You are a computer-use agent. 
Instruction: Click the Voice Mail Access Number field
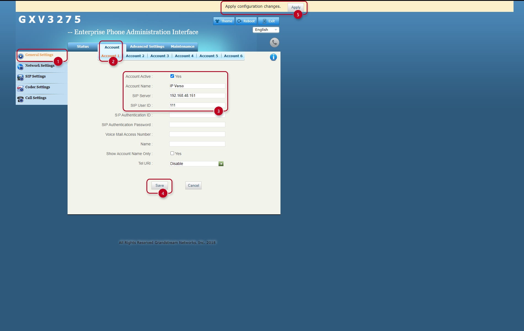pos(197,134)
